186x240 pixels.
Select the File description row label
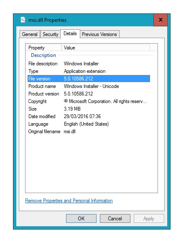pyautogui.click(x=43, y=64)
